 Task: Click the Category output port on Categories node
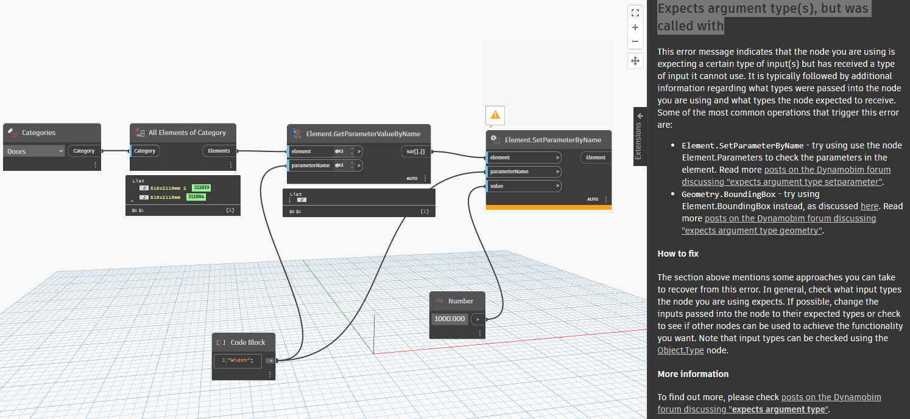[x=84, y=151]
